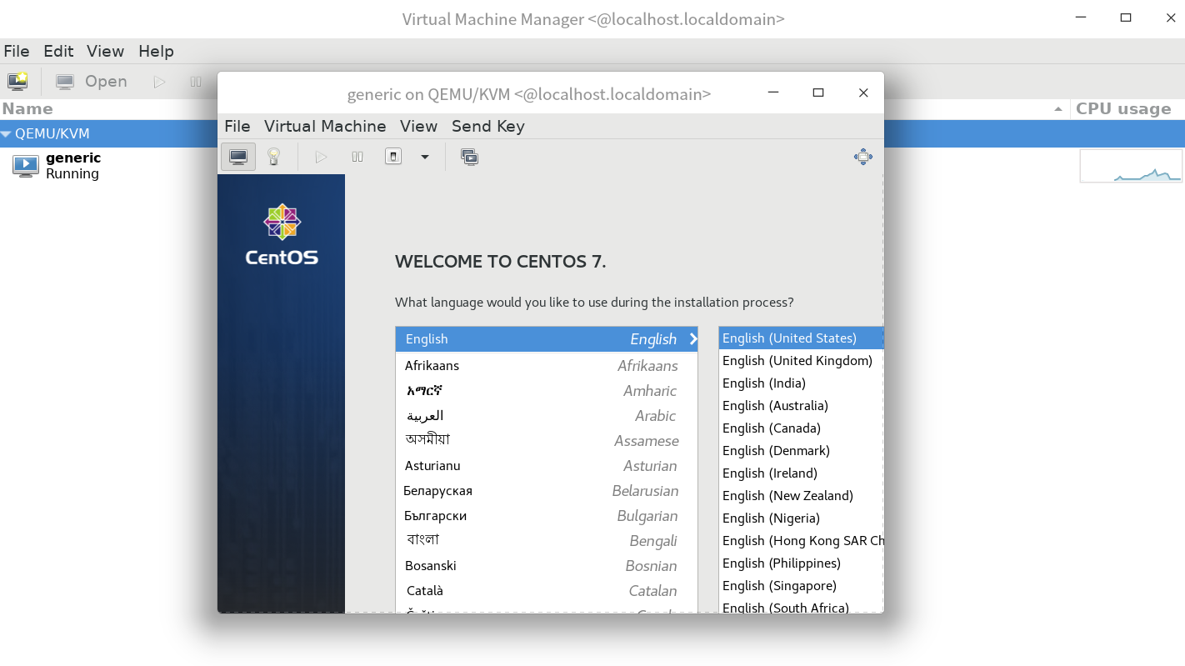The height and width of the screenshot is (666, 1185).
Task: Click the new virtual machine icon in Virtual Machine Manager
Action: pyautogui.click(x=17, y=81)
